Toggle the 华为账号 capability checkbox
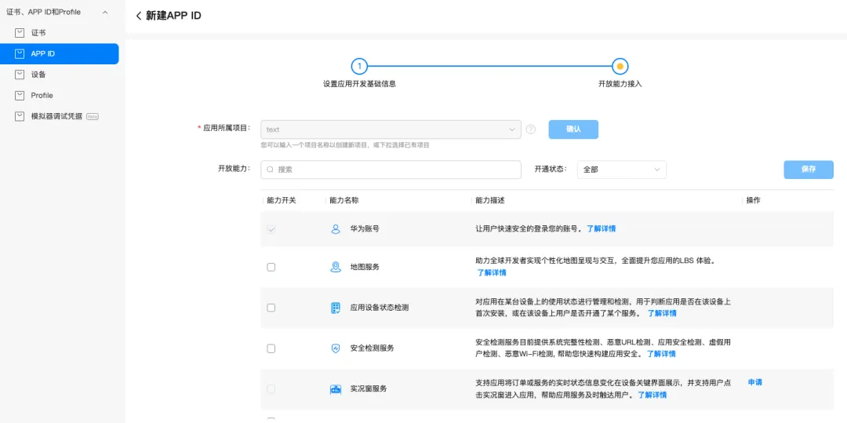 (x=271, y=229)
